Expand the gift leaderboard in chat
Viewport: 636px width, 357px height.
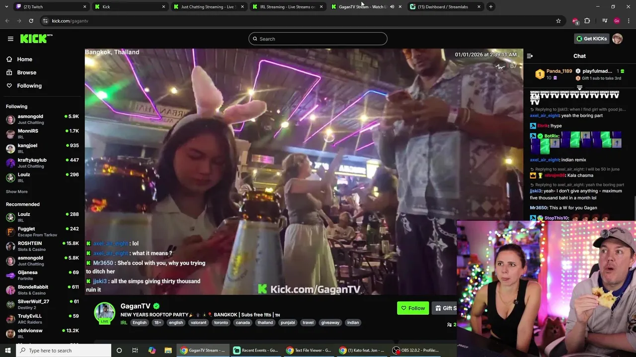click(x=579, y=87)
